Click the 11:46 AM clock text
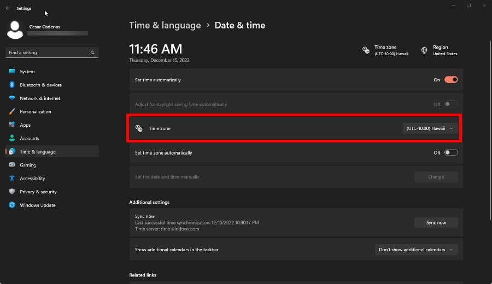The width and height of the screenshot is (492, 284). click(156, 49)
